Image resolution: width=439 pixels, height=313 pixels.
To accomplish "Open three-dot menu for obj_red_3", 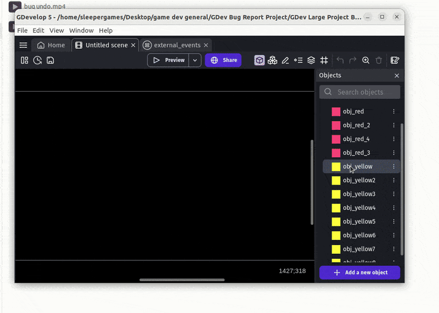I will pyautogui.click(x=393, y=153).
